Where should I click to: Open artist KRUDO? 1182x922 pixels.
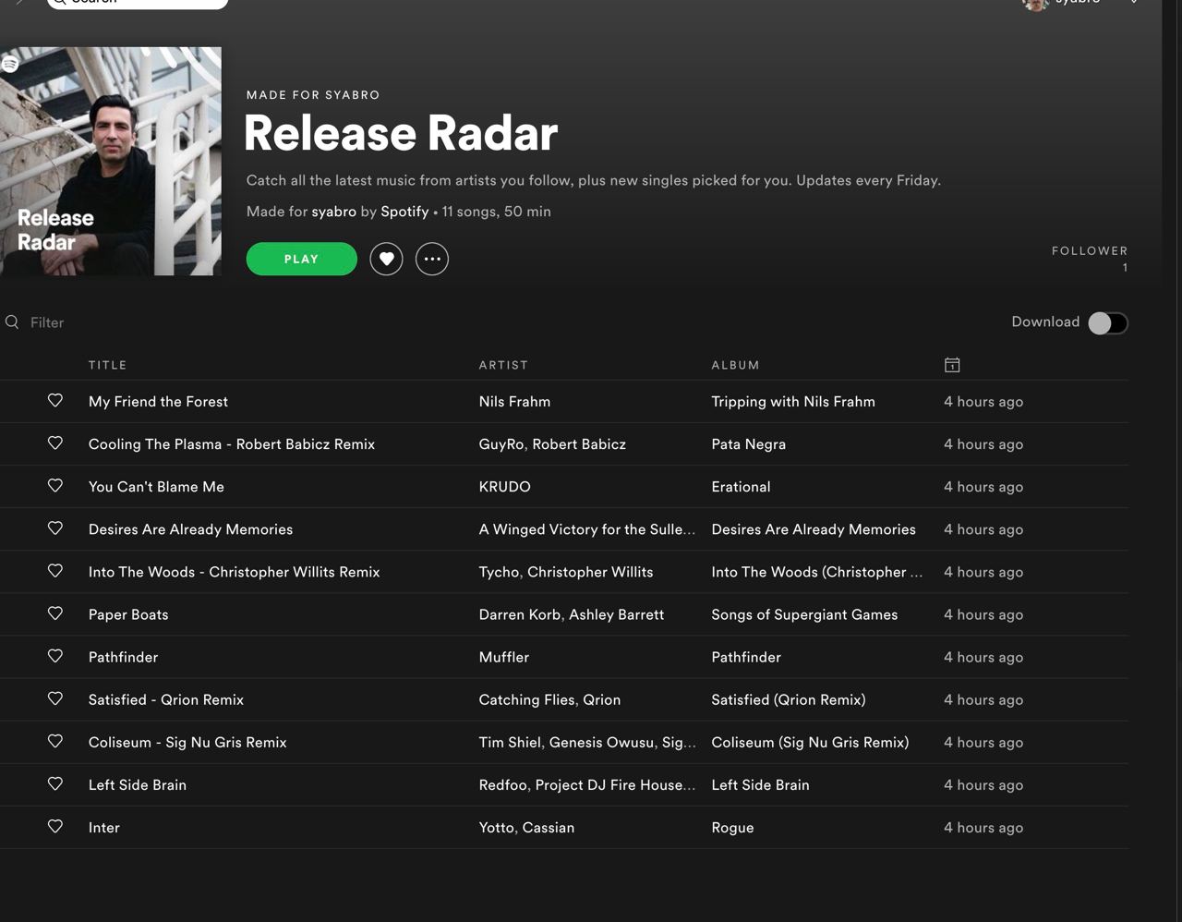tap(504, 486)
